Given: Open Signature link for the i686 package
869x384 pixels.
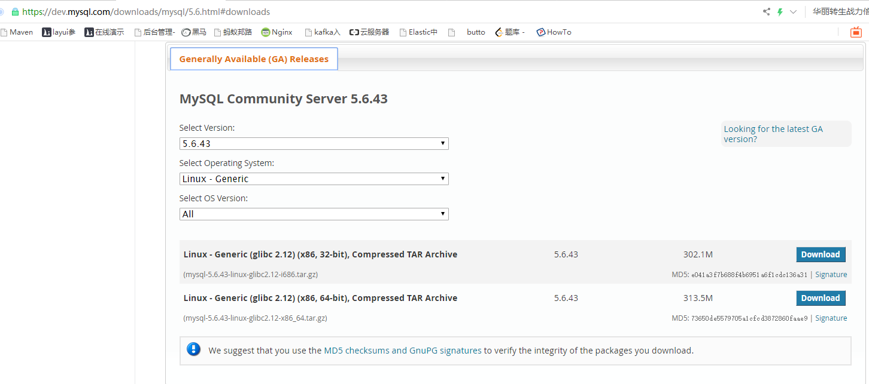Looking at the screenshot, I should [x=831, y=275].
